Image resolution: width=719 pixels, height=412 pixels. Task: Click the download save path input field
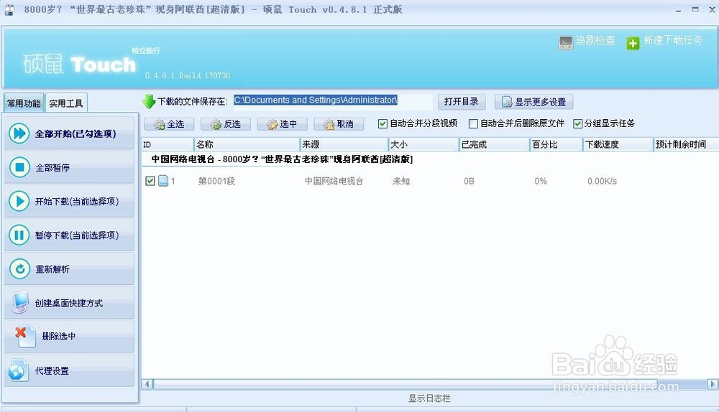pyautogui.click(x=332, y=100)
